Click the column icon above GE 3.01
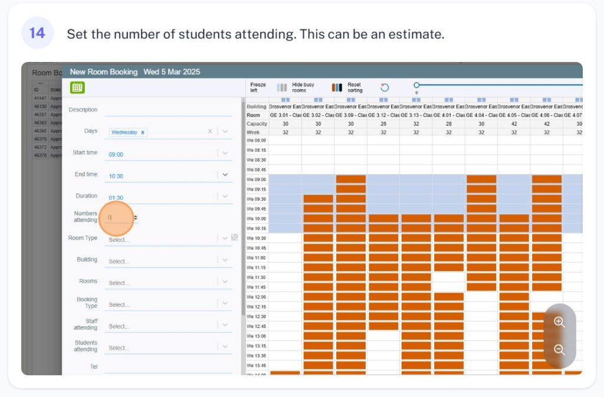 pos(285,100)
